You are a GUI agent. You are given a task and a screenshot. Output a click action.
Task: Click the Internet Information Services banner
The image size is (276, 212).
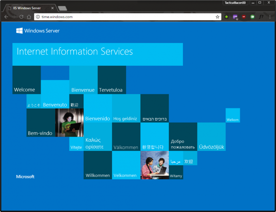98,54
